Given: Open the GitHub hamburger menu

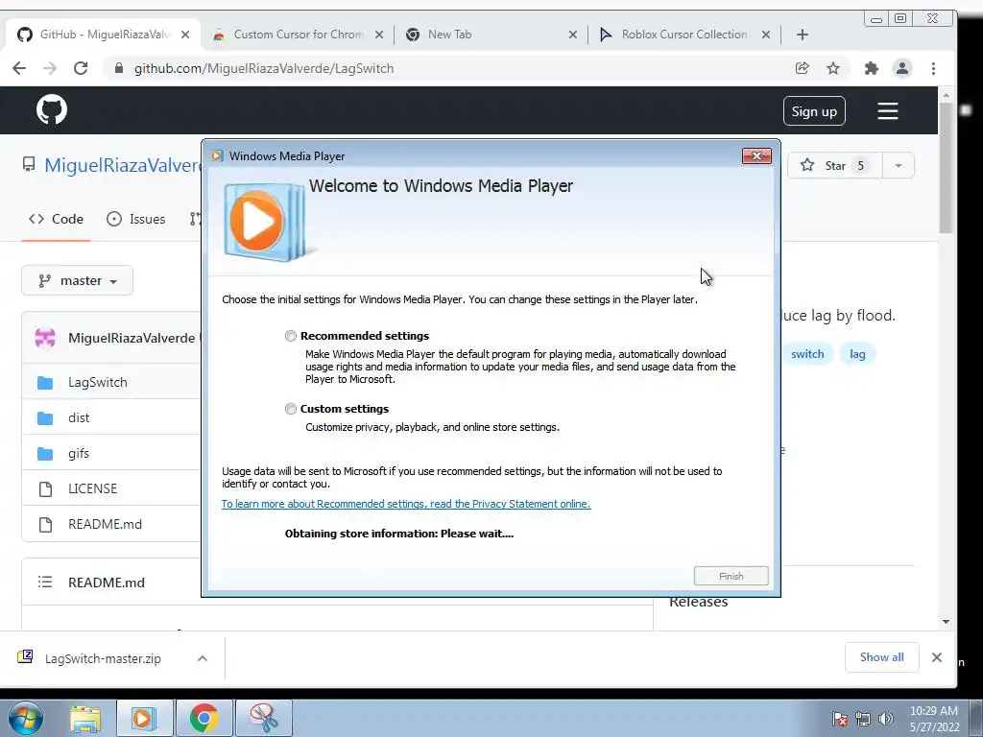Looking at the screenshot, I should (887, 111).
